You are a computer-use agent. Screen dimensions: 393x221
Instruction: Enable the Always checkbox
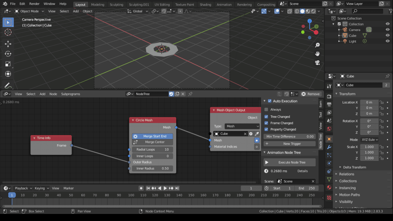click(266, 110)
